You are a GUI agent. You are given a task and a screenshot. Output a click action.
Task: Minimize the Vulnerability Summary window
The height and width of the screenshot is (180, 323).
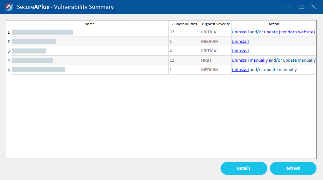tap(289, 7)
